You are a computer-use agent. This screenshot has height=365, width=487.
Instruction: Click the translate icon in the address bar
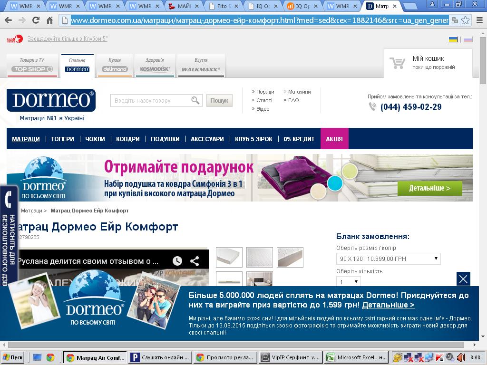click(x=455, y=20)
